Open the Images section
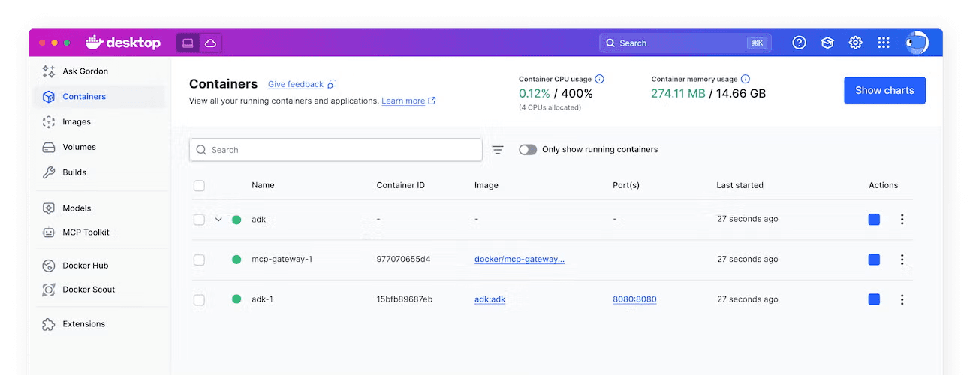Screen dimensions: 976x375 point(98,122)
